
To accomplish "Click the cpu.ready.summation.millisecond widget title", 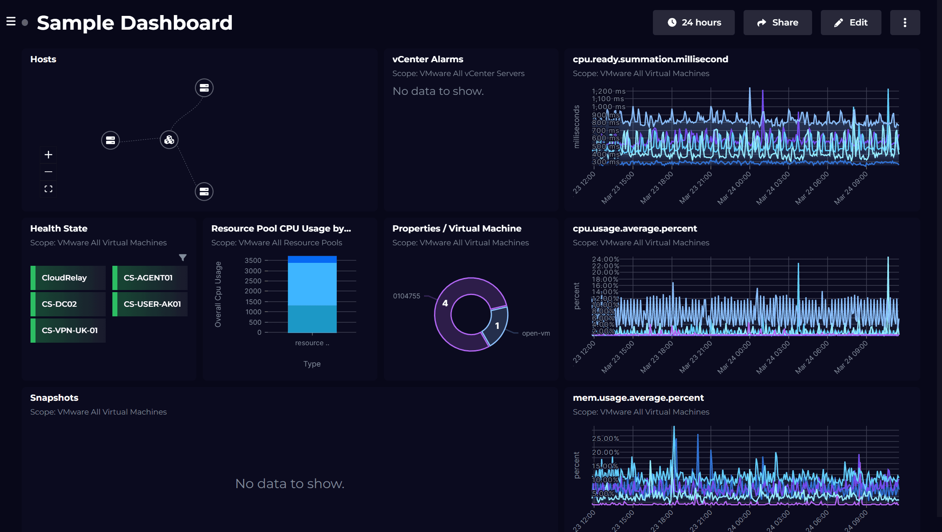I will click(650, 59).
